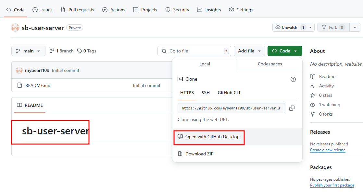Select the Local tab in clone panel
The height and width of the screenshot is (192, 363).
point(205,64)
